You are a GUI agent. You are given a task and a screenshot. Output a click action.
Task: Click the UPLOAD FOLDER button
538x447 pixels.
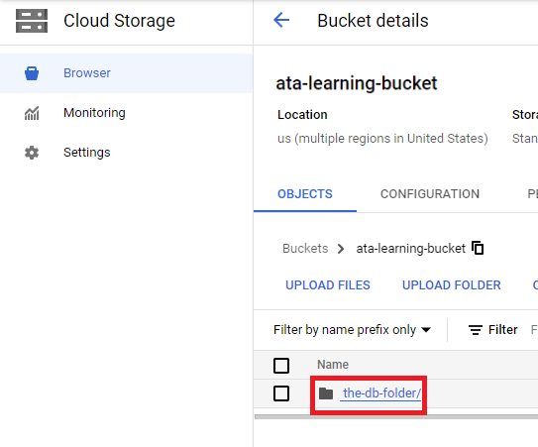pos(452,285)
